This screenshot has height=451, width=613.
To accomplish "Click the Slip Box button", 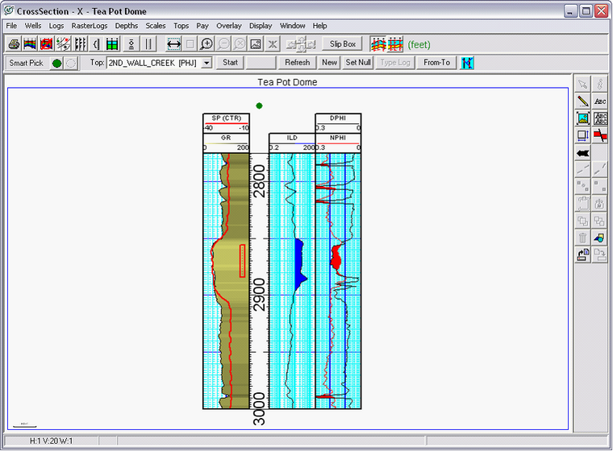I will (x=343, y=43).
